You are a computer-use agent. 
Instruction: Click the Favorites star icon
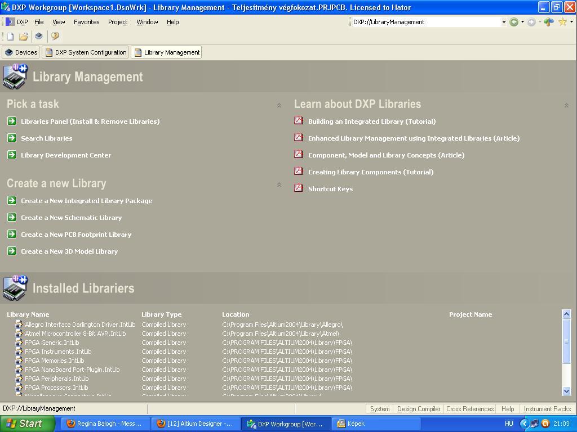(x=562, y=22)
